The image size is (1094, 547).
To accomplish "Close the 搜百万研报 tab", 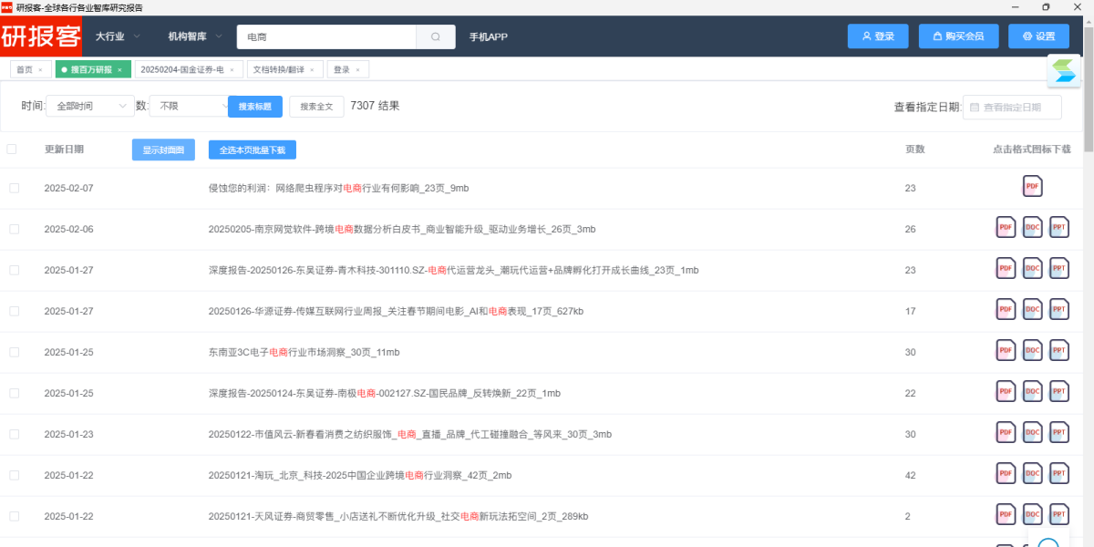I will coord(119,70).
